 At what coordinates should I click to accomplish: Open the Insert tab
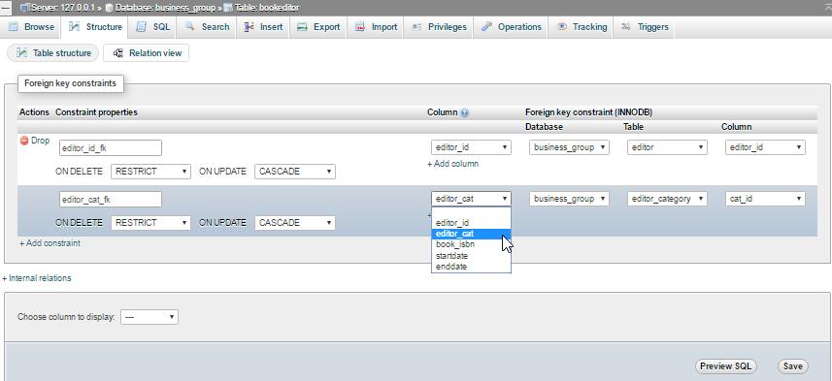click(x=263, y=27)
